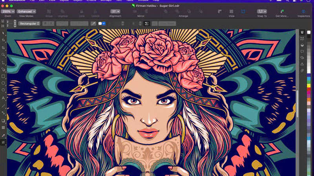Select the Ellipse tool
This screenshot has width=314, height=176.
[4, 83]
